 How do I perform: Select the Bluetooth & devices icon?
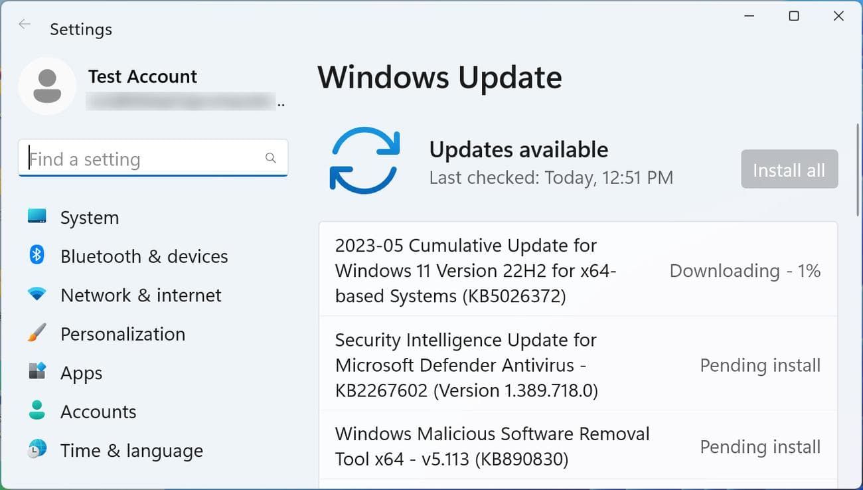point(38,256)
